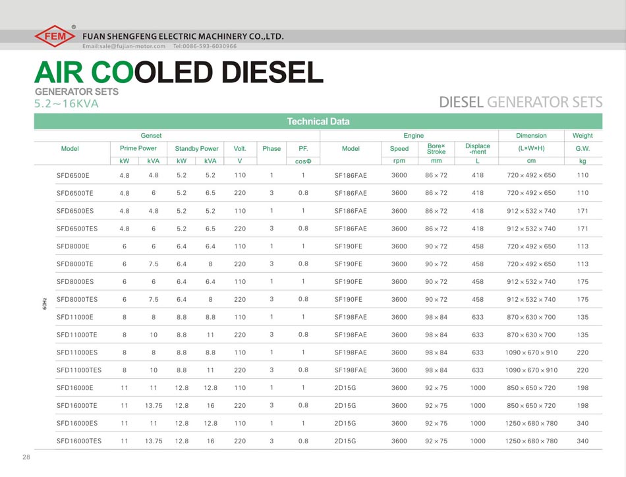The image size is (626, 477).
Task: Click the Genset group header
Action: pos(151,136)
